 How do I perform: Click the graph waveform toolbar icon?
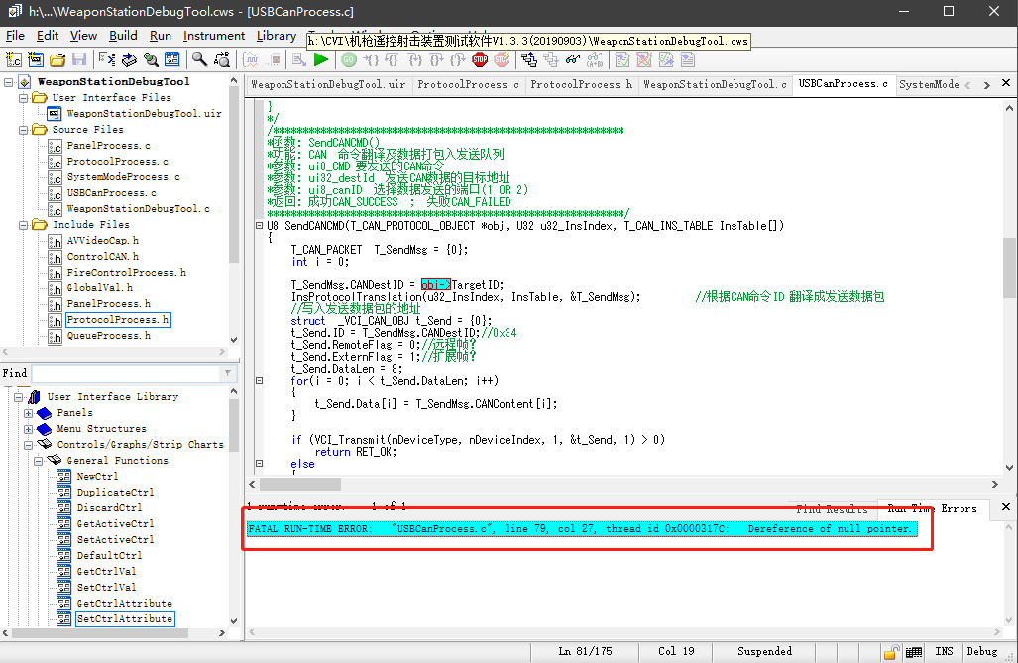(251, 59)
